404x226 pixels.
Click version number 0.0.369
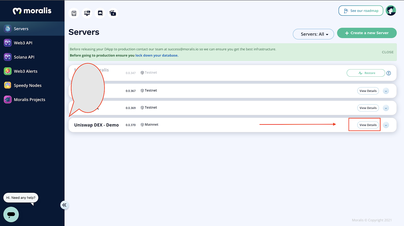point(131,108)
